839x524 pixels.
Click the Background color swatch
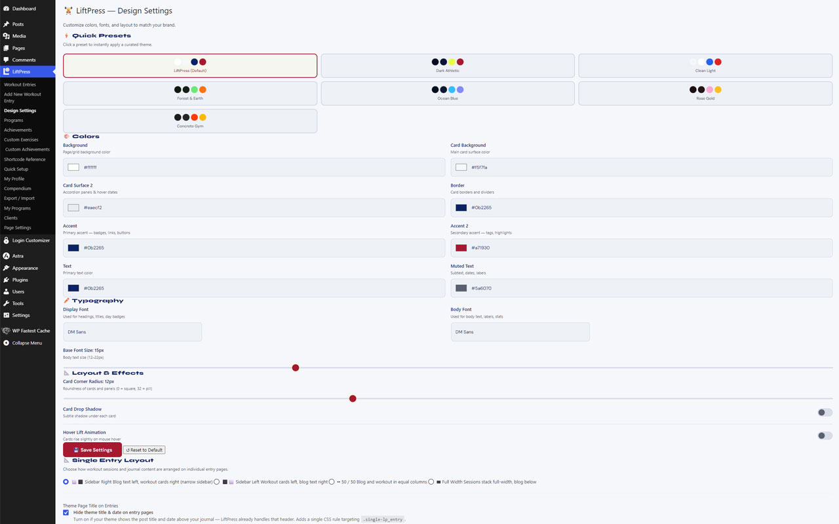pos(73,167)
